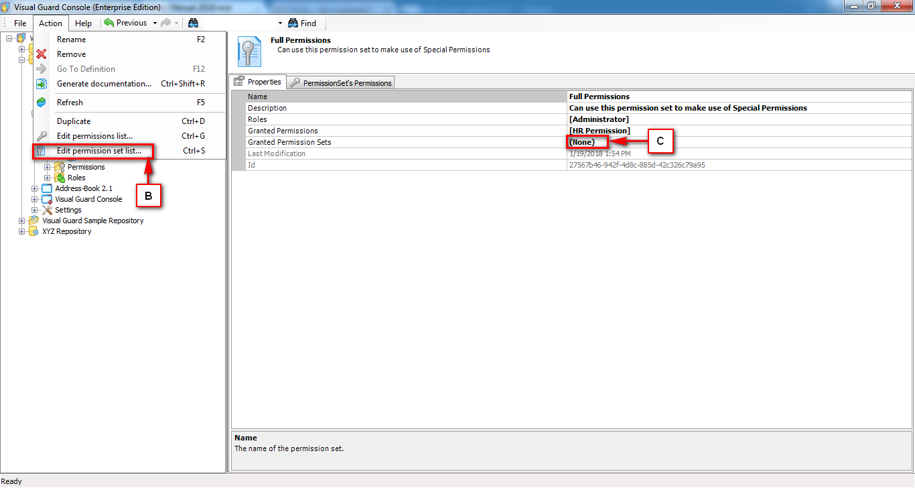Choose Duplicate from the Action menu
Screen dimensions: 915x488
(x=130, y=121)
